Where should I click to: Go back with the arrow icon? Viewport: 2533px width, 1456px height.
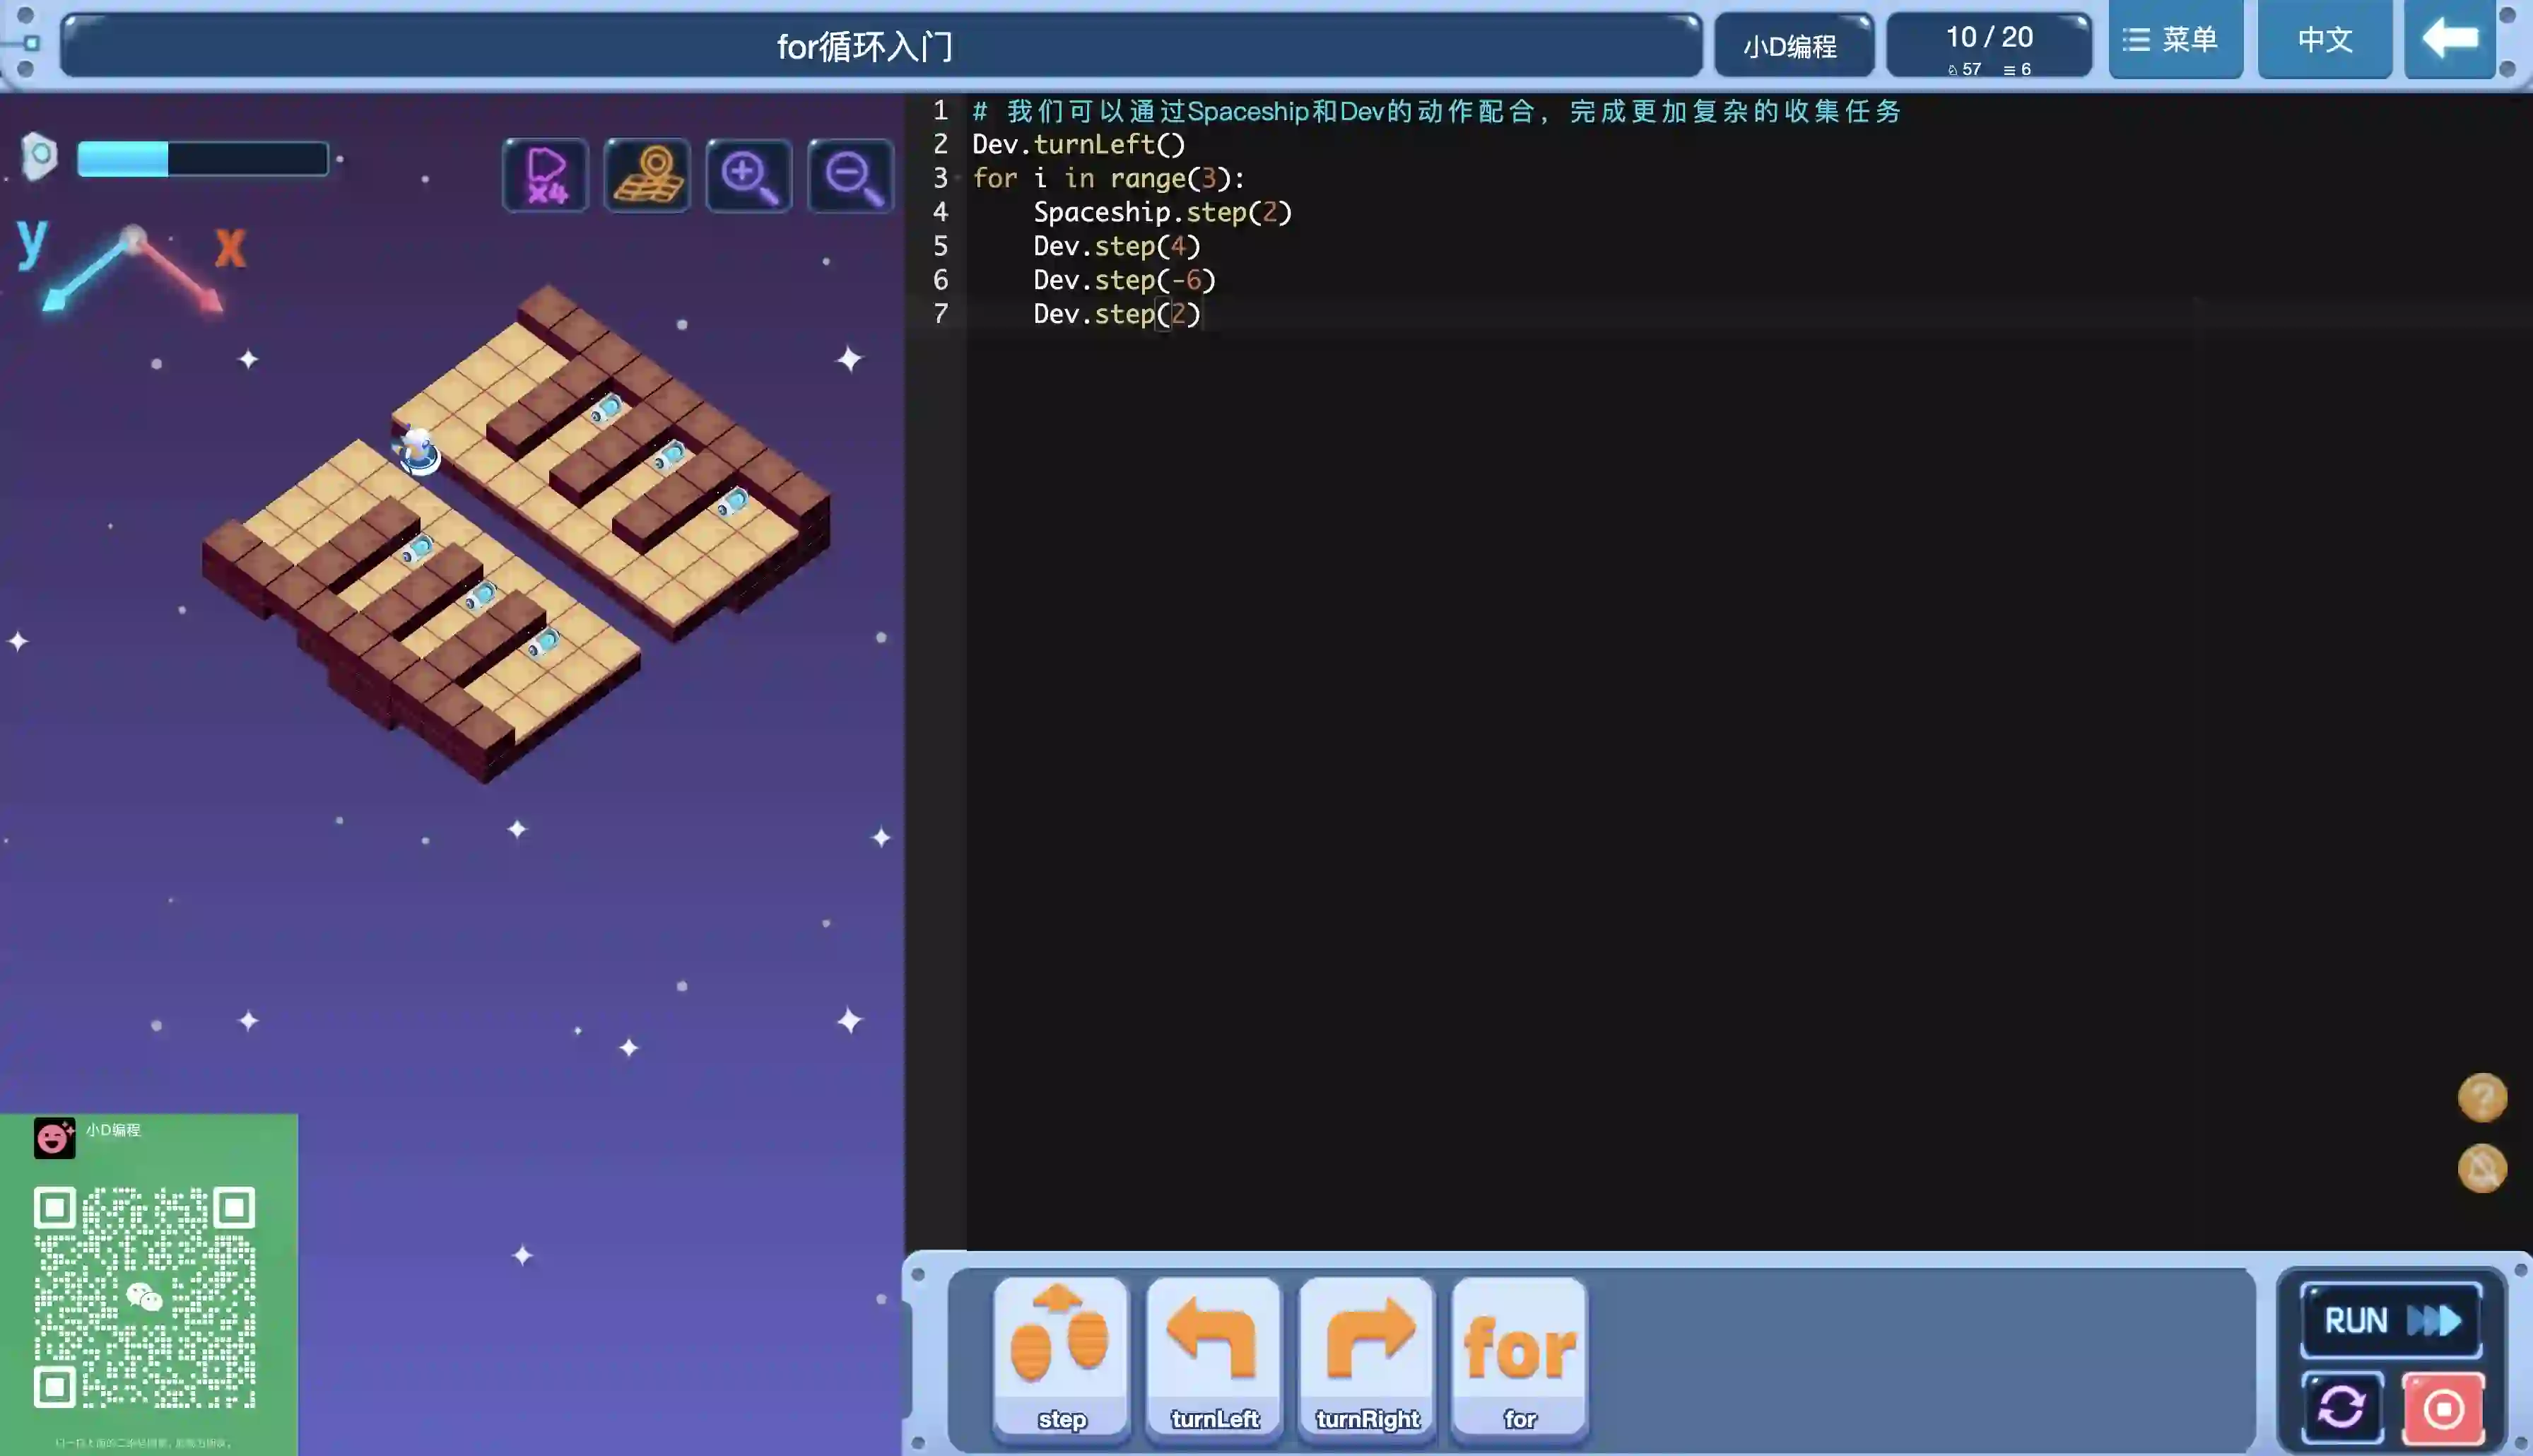[x=2449, y=40]
